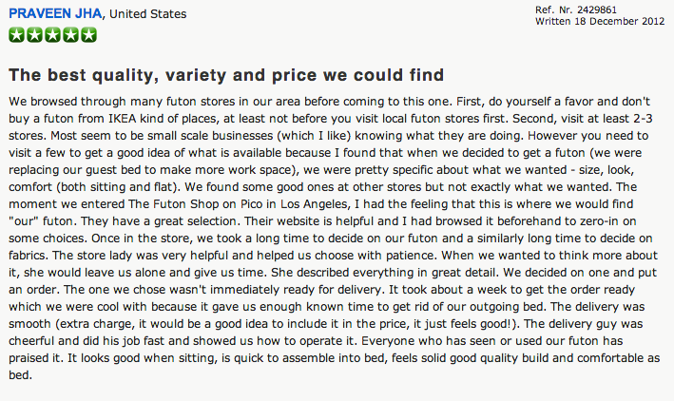Click the Ref. Nr. label text
Image resolution: width=674 pixels, height=401 pixels.
[554, 10]
